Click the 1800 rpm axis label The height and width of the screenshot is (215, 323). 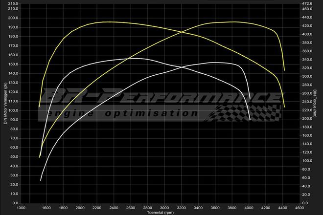[x=63, y=208]
